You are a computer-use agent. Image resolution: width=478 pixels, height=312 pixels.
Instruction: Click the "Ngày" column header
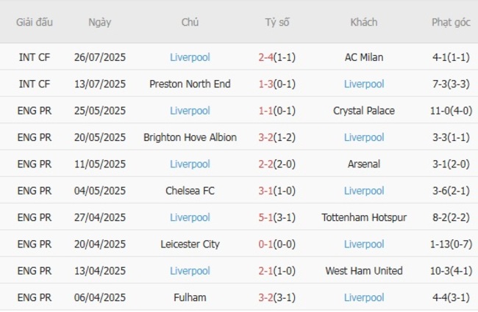pyautogui.click(x=99, y=22)
